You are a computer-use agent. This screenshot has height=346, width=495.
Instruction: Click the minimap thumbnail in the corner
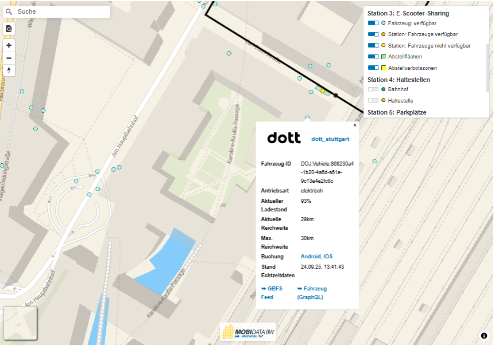click(20, 323)
